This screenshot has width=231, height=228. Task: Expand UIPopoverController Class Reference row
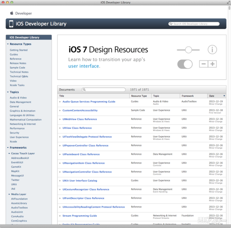[x=60, y=146]
